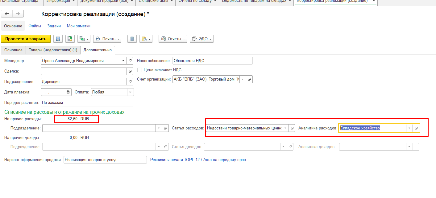436x198 pixels.
Task: Click the Менеджер input field
Action: point(81,61)
